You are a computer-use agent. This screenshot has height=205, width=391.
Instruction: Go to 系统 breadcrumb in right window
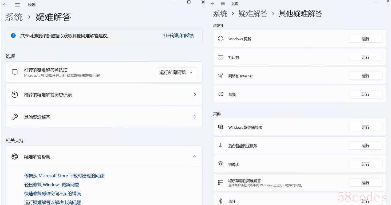(x=220, y=14)
